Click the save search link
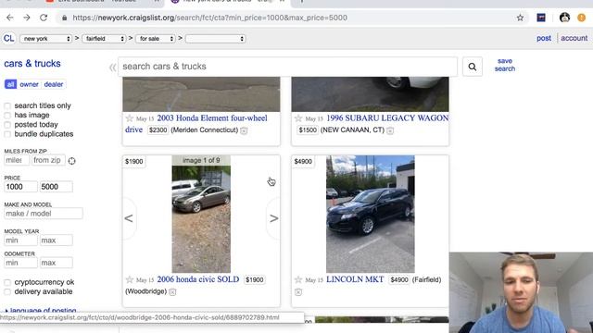 [x=505, y=65]
